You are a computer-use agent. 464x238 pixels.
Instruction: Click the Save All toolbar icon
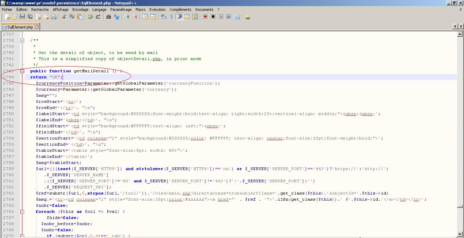[x=30, y=17]
